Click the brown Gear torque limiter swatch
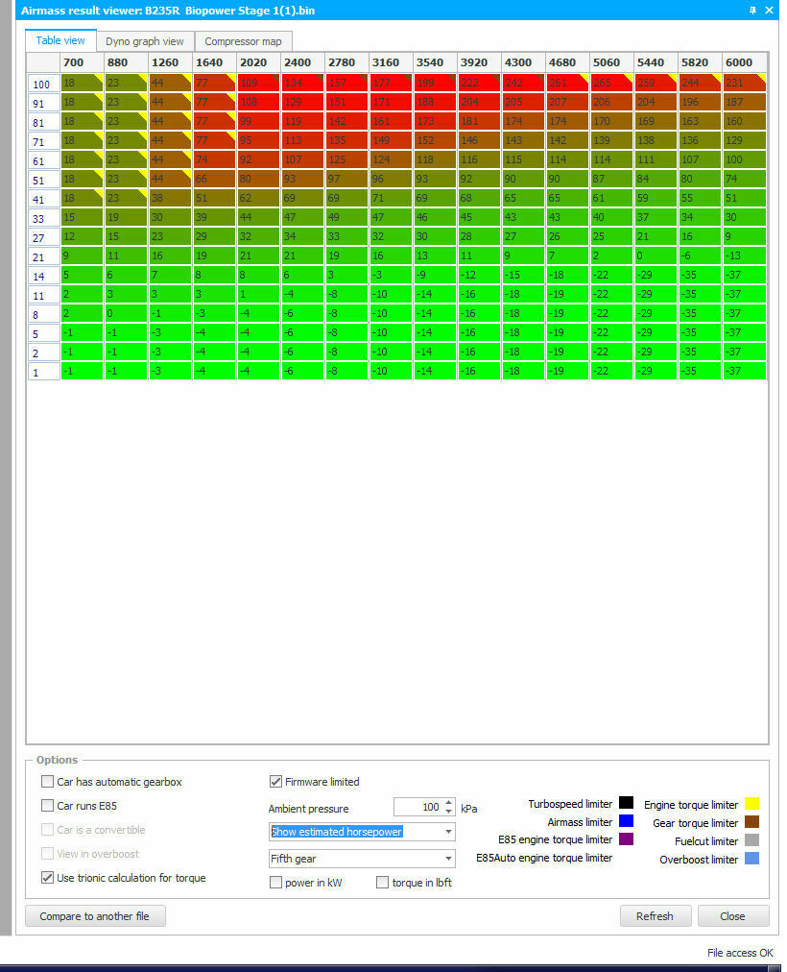Screen dimensions: 787x972 751,822
